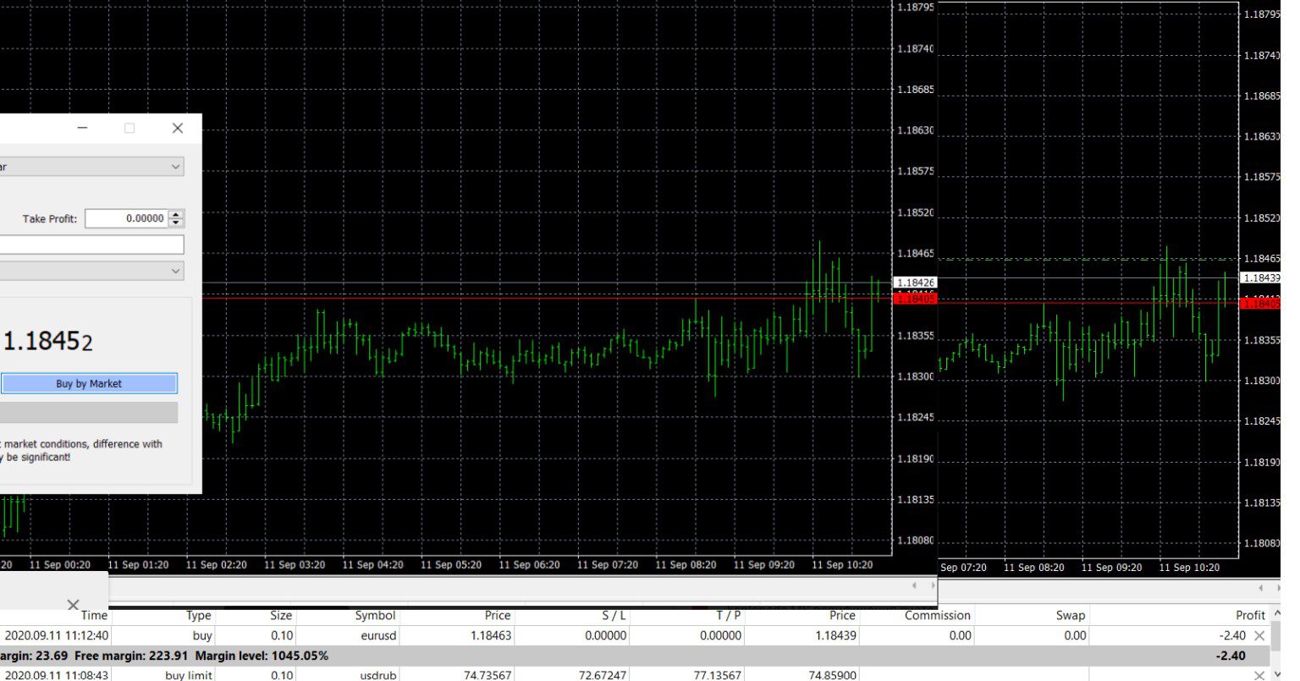
Task: Click the trade table's scroll-down arrow
Action: (1278, 674)
